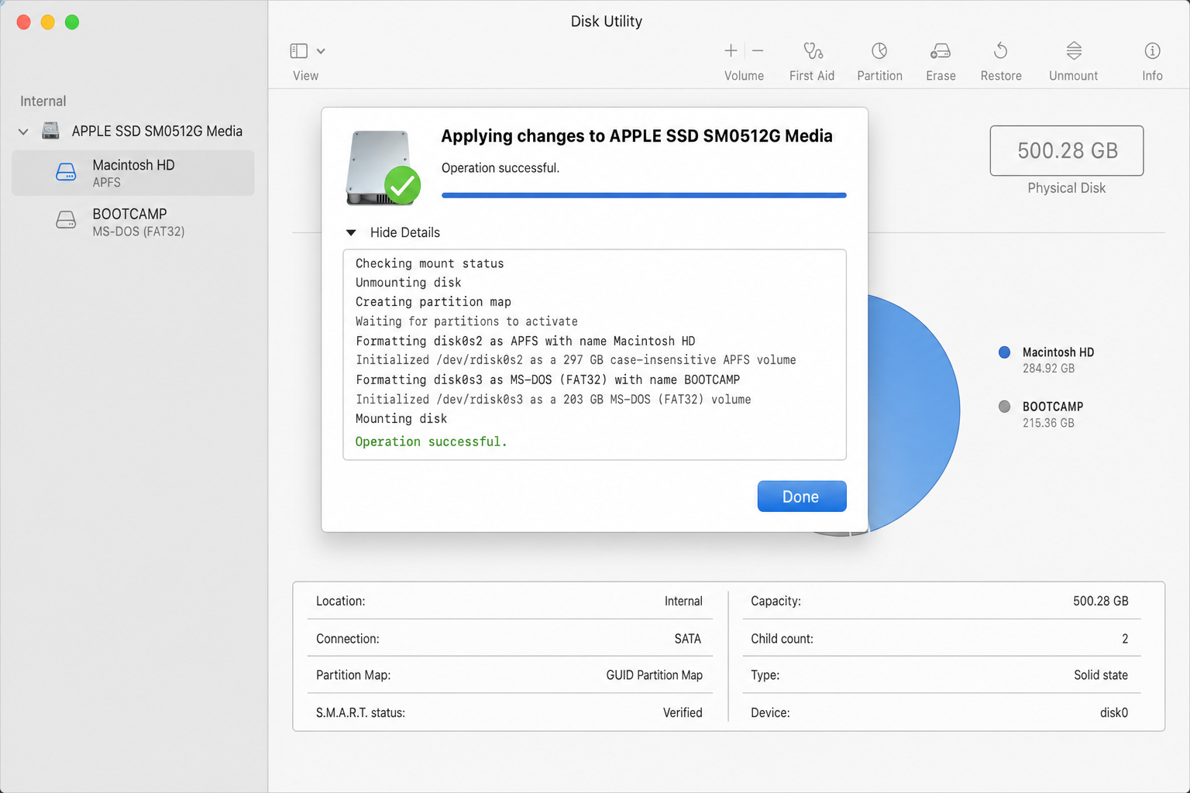The height and width of the screenshot is (793, 1190).
Task: Click the yellow minimize window button
Action: point(48,22)
